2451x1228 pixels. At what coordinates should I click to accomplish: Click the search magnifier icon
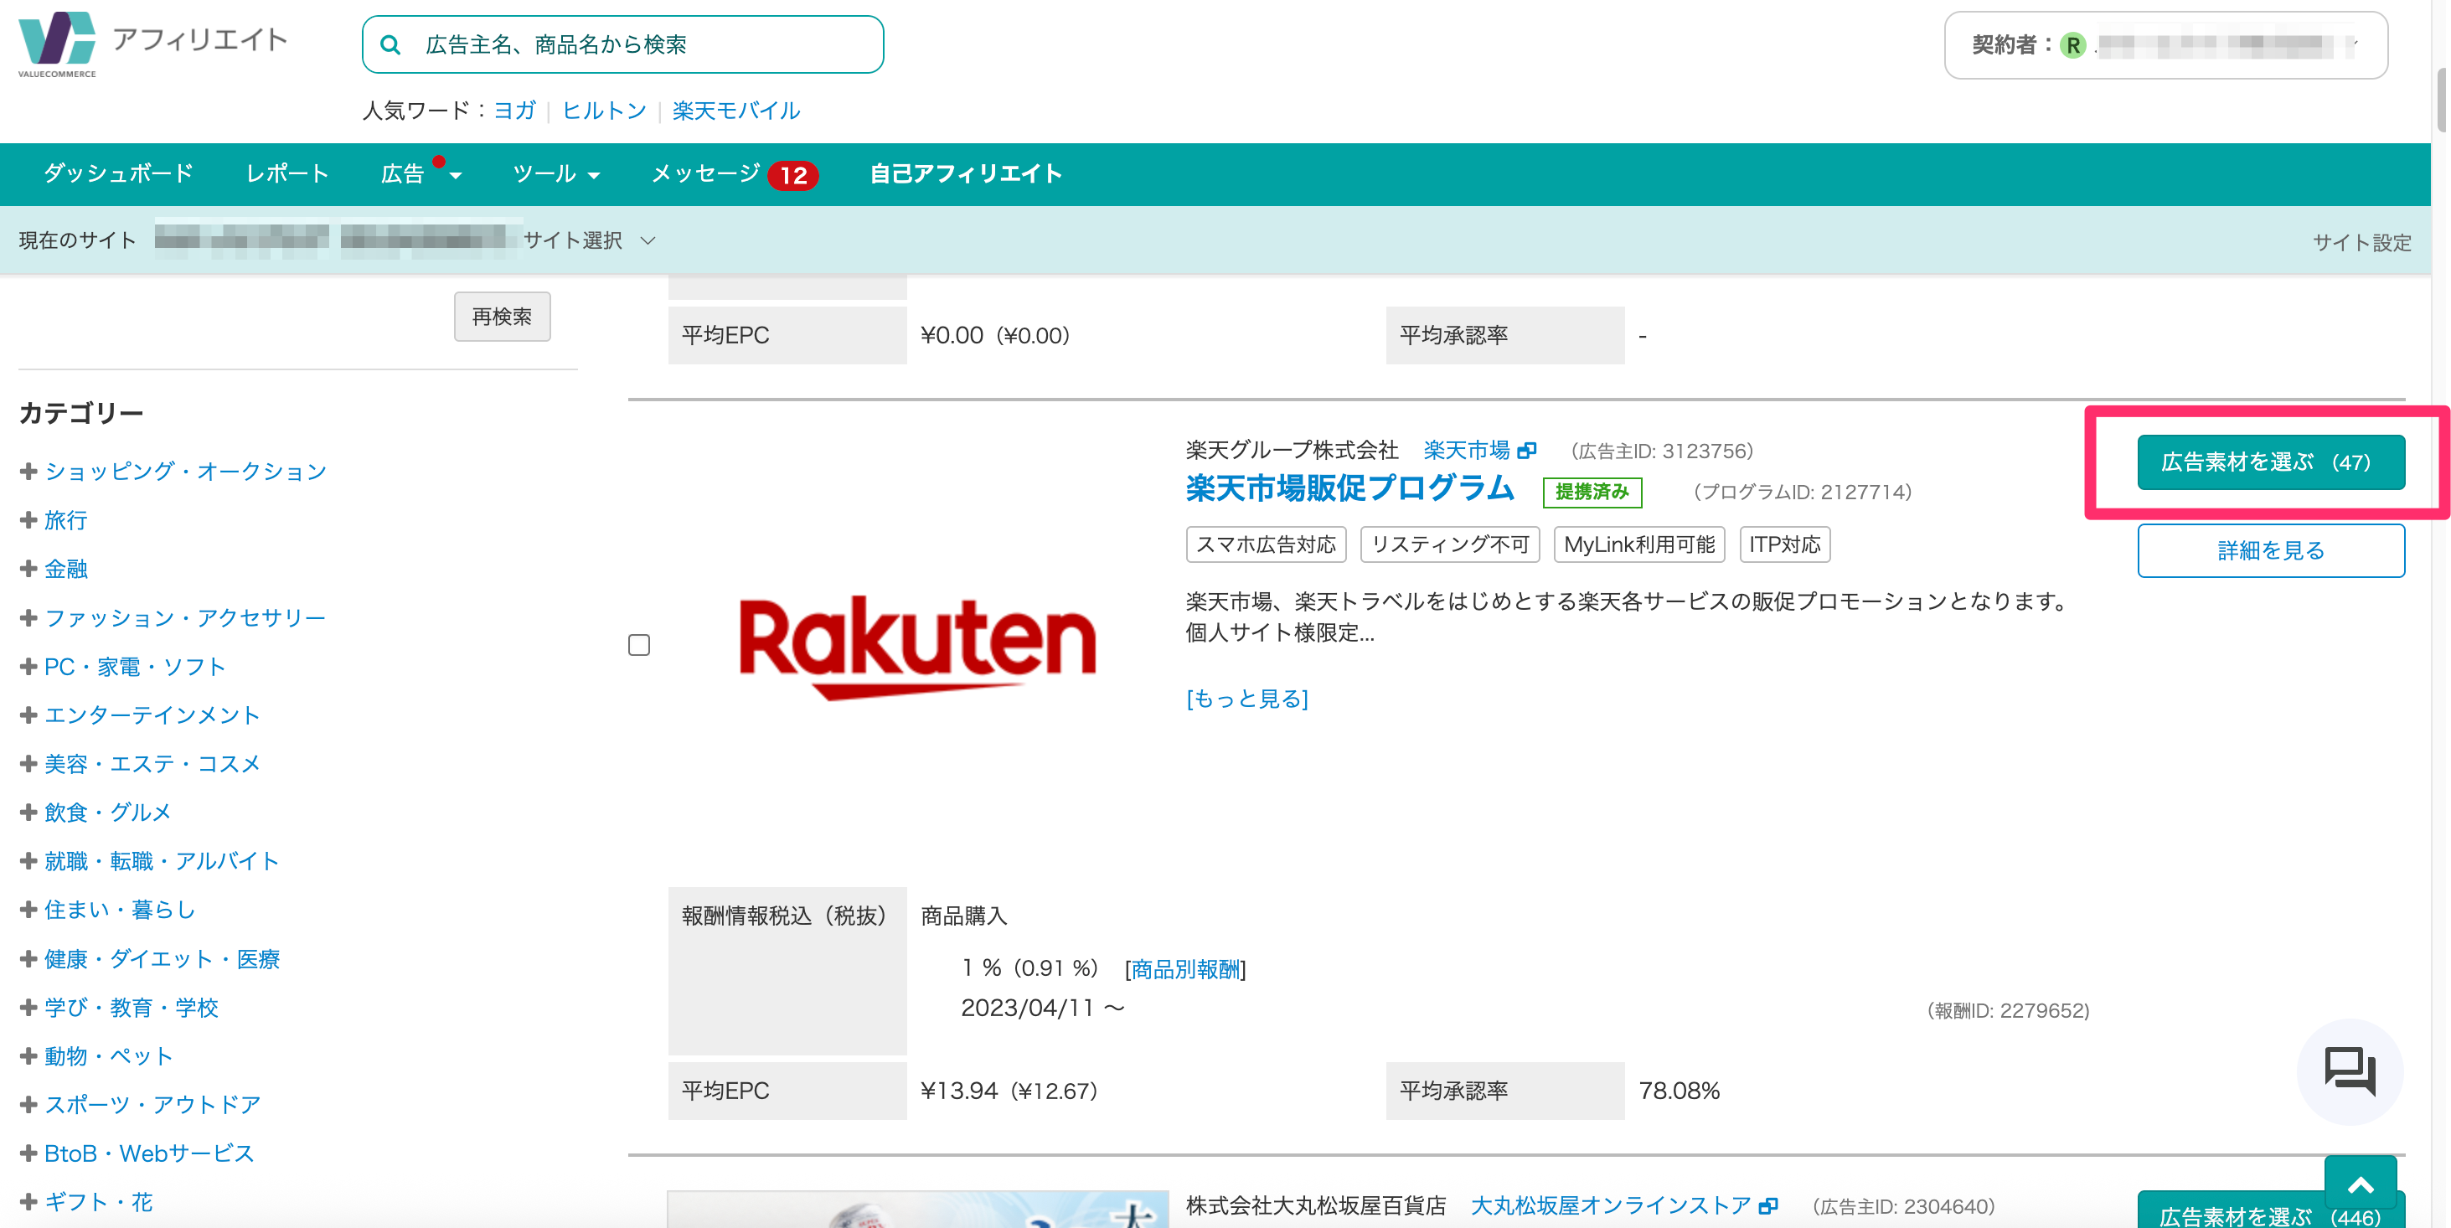click(390, 44)
